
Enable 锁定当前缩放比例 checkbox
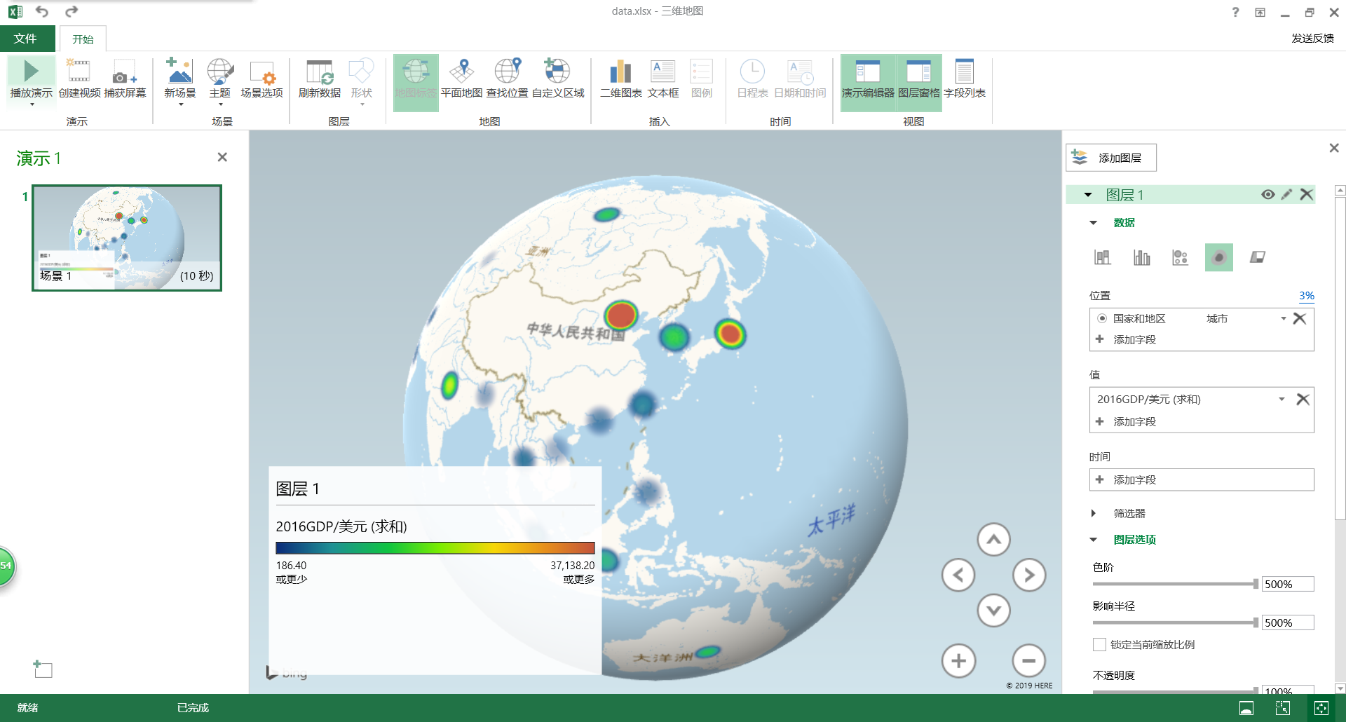[x=1098, y=644]
